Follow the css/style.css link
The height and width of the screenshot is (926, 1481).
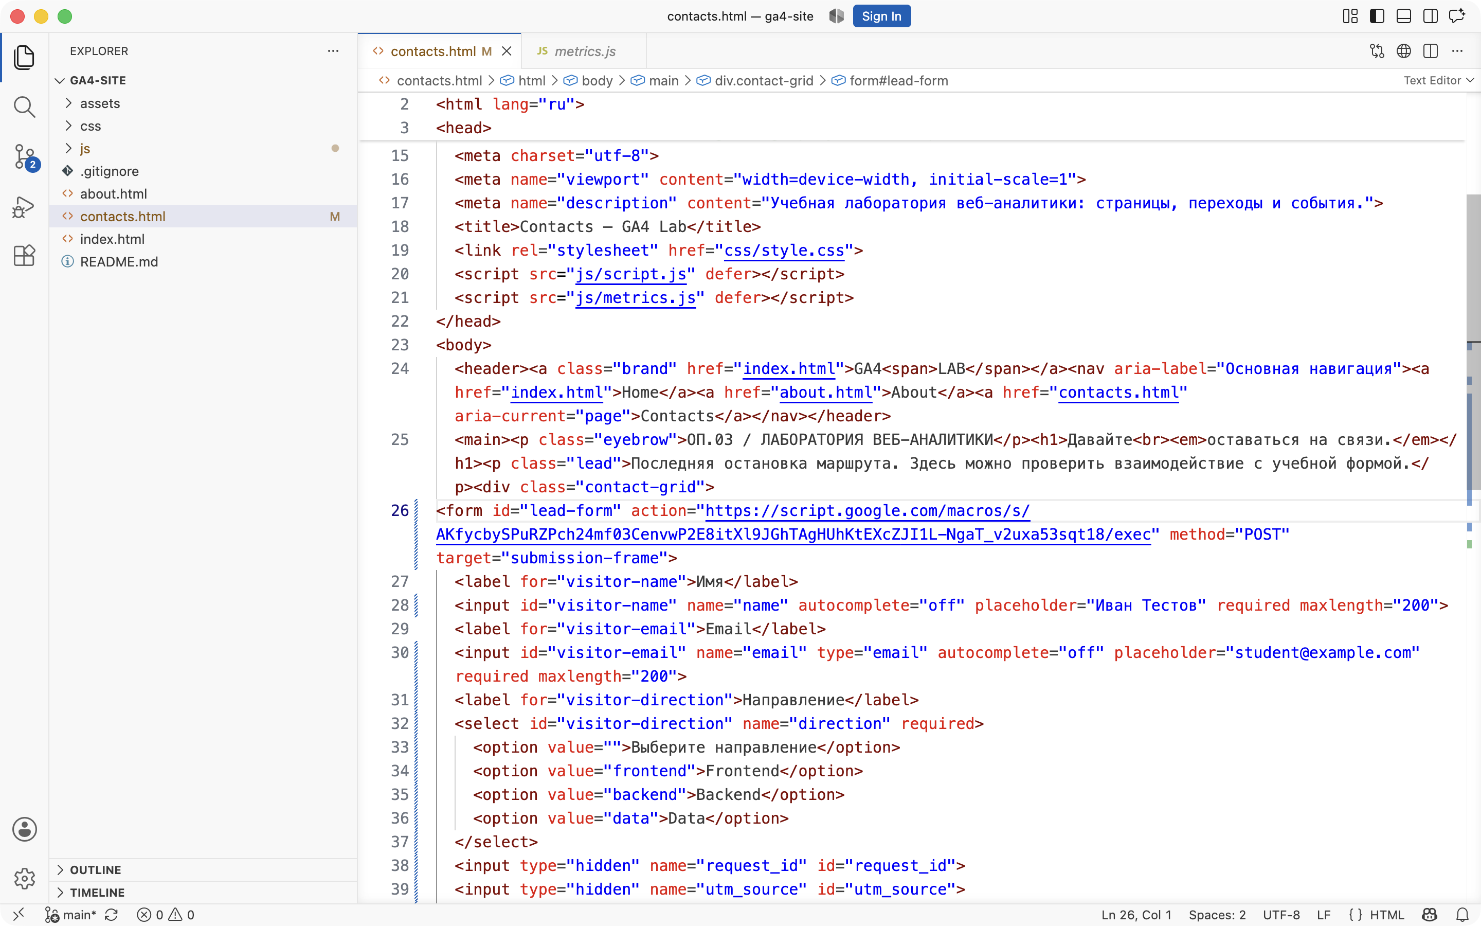coord(784,250)
